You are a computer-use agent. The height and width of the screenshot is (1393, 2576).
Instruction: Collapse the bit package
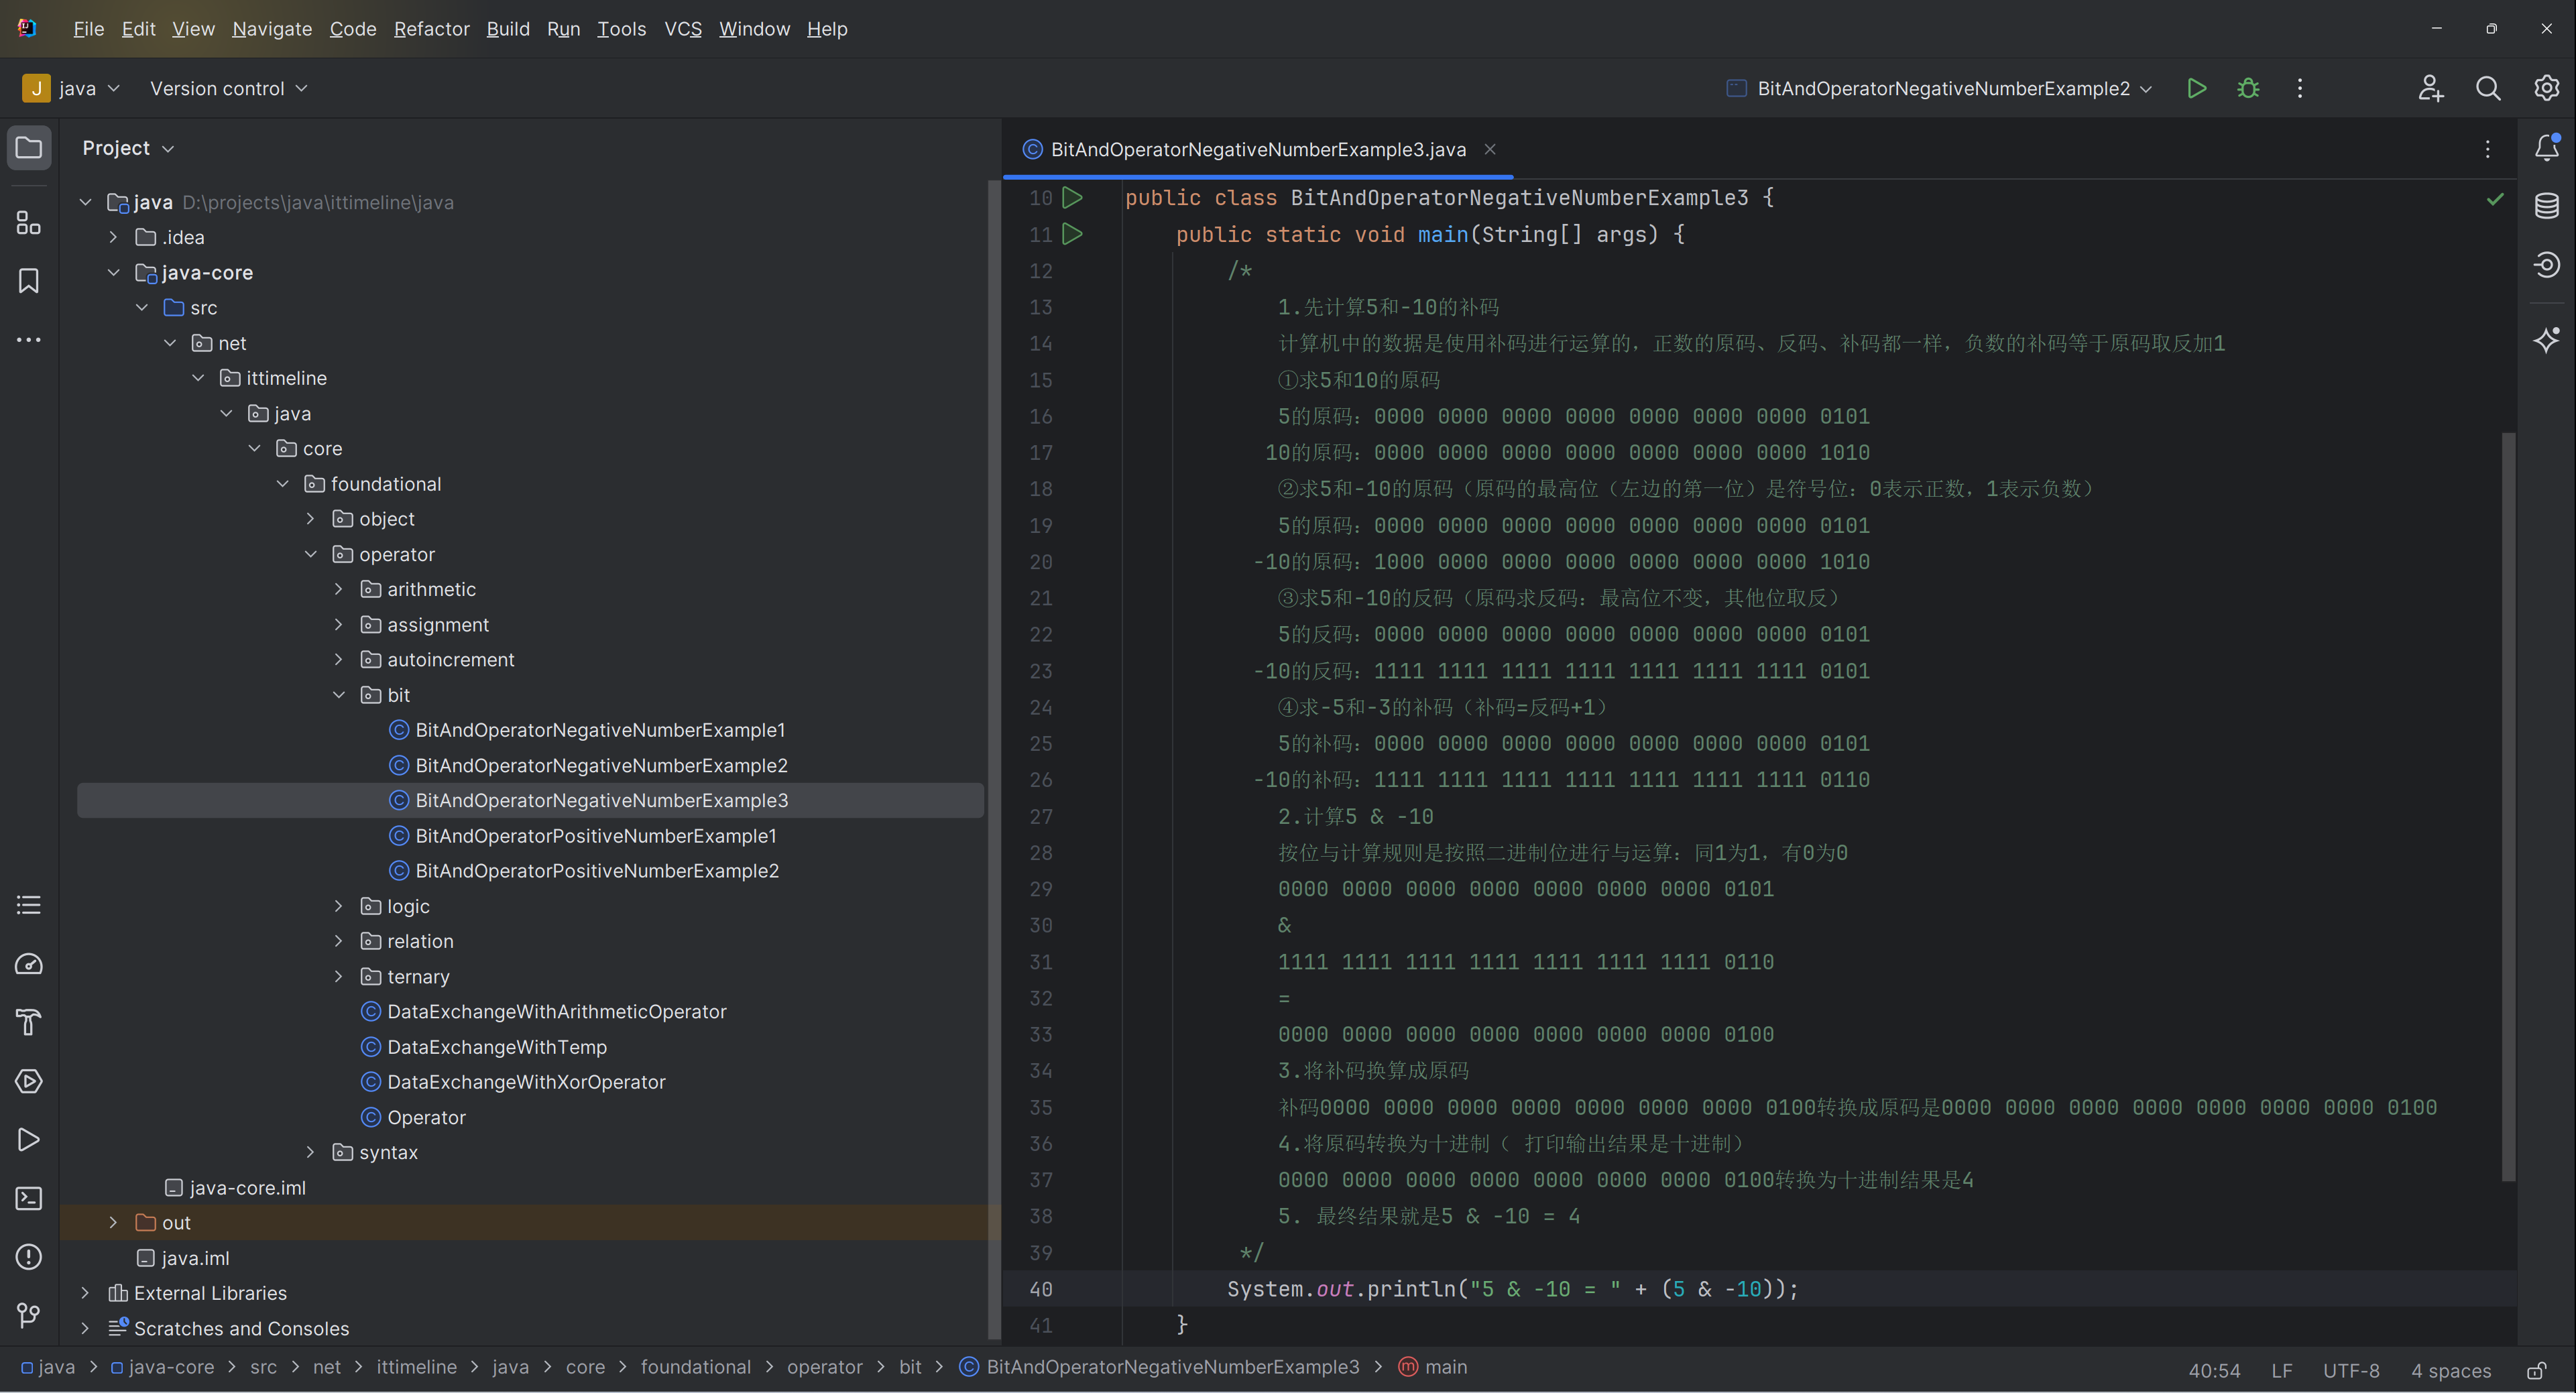338,694
